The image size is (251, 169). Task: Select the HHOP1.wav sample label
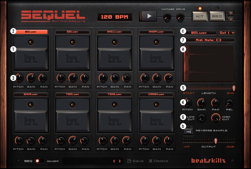[x=156, y=32]
